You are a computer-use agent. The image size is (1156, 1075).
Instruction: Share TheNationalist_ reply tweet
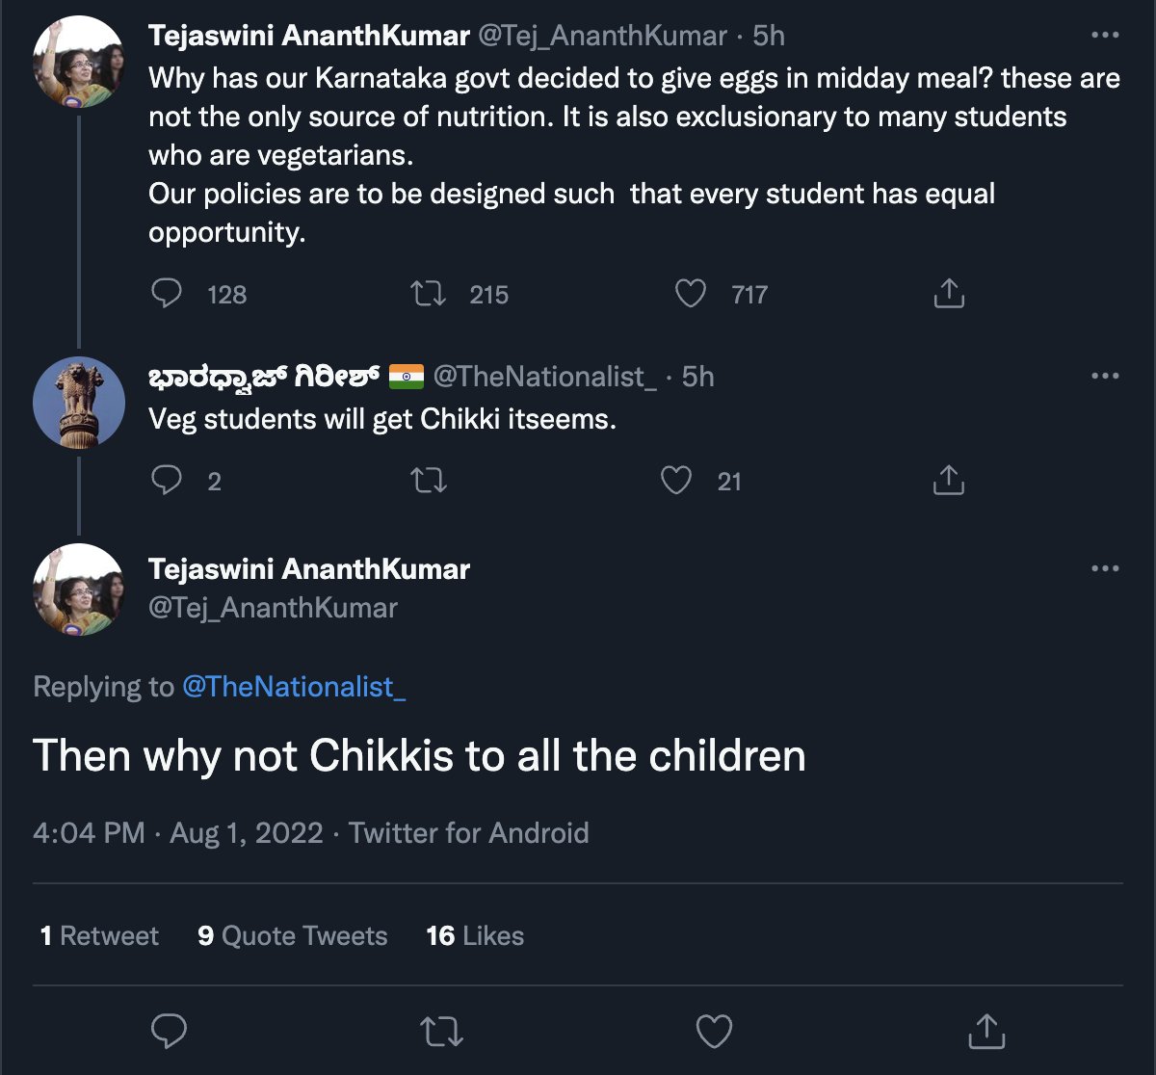(949, 480)
